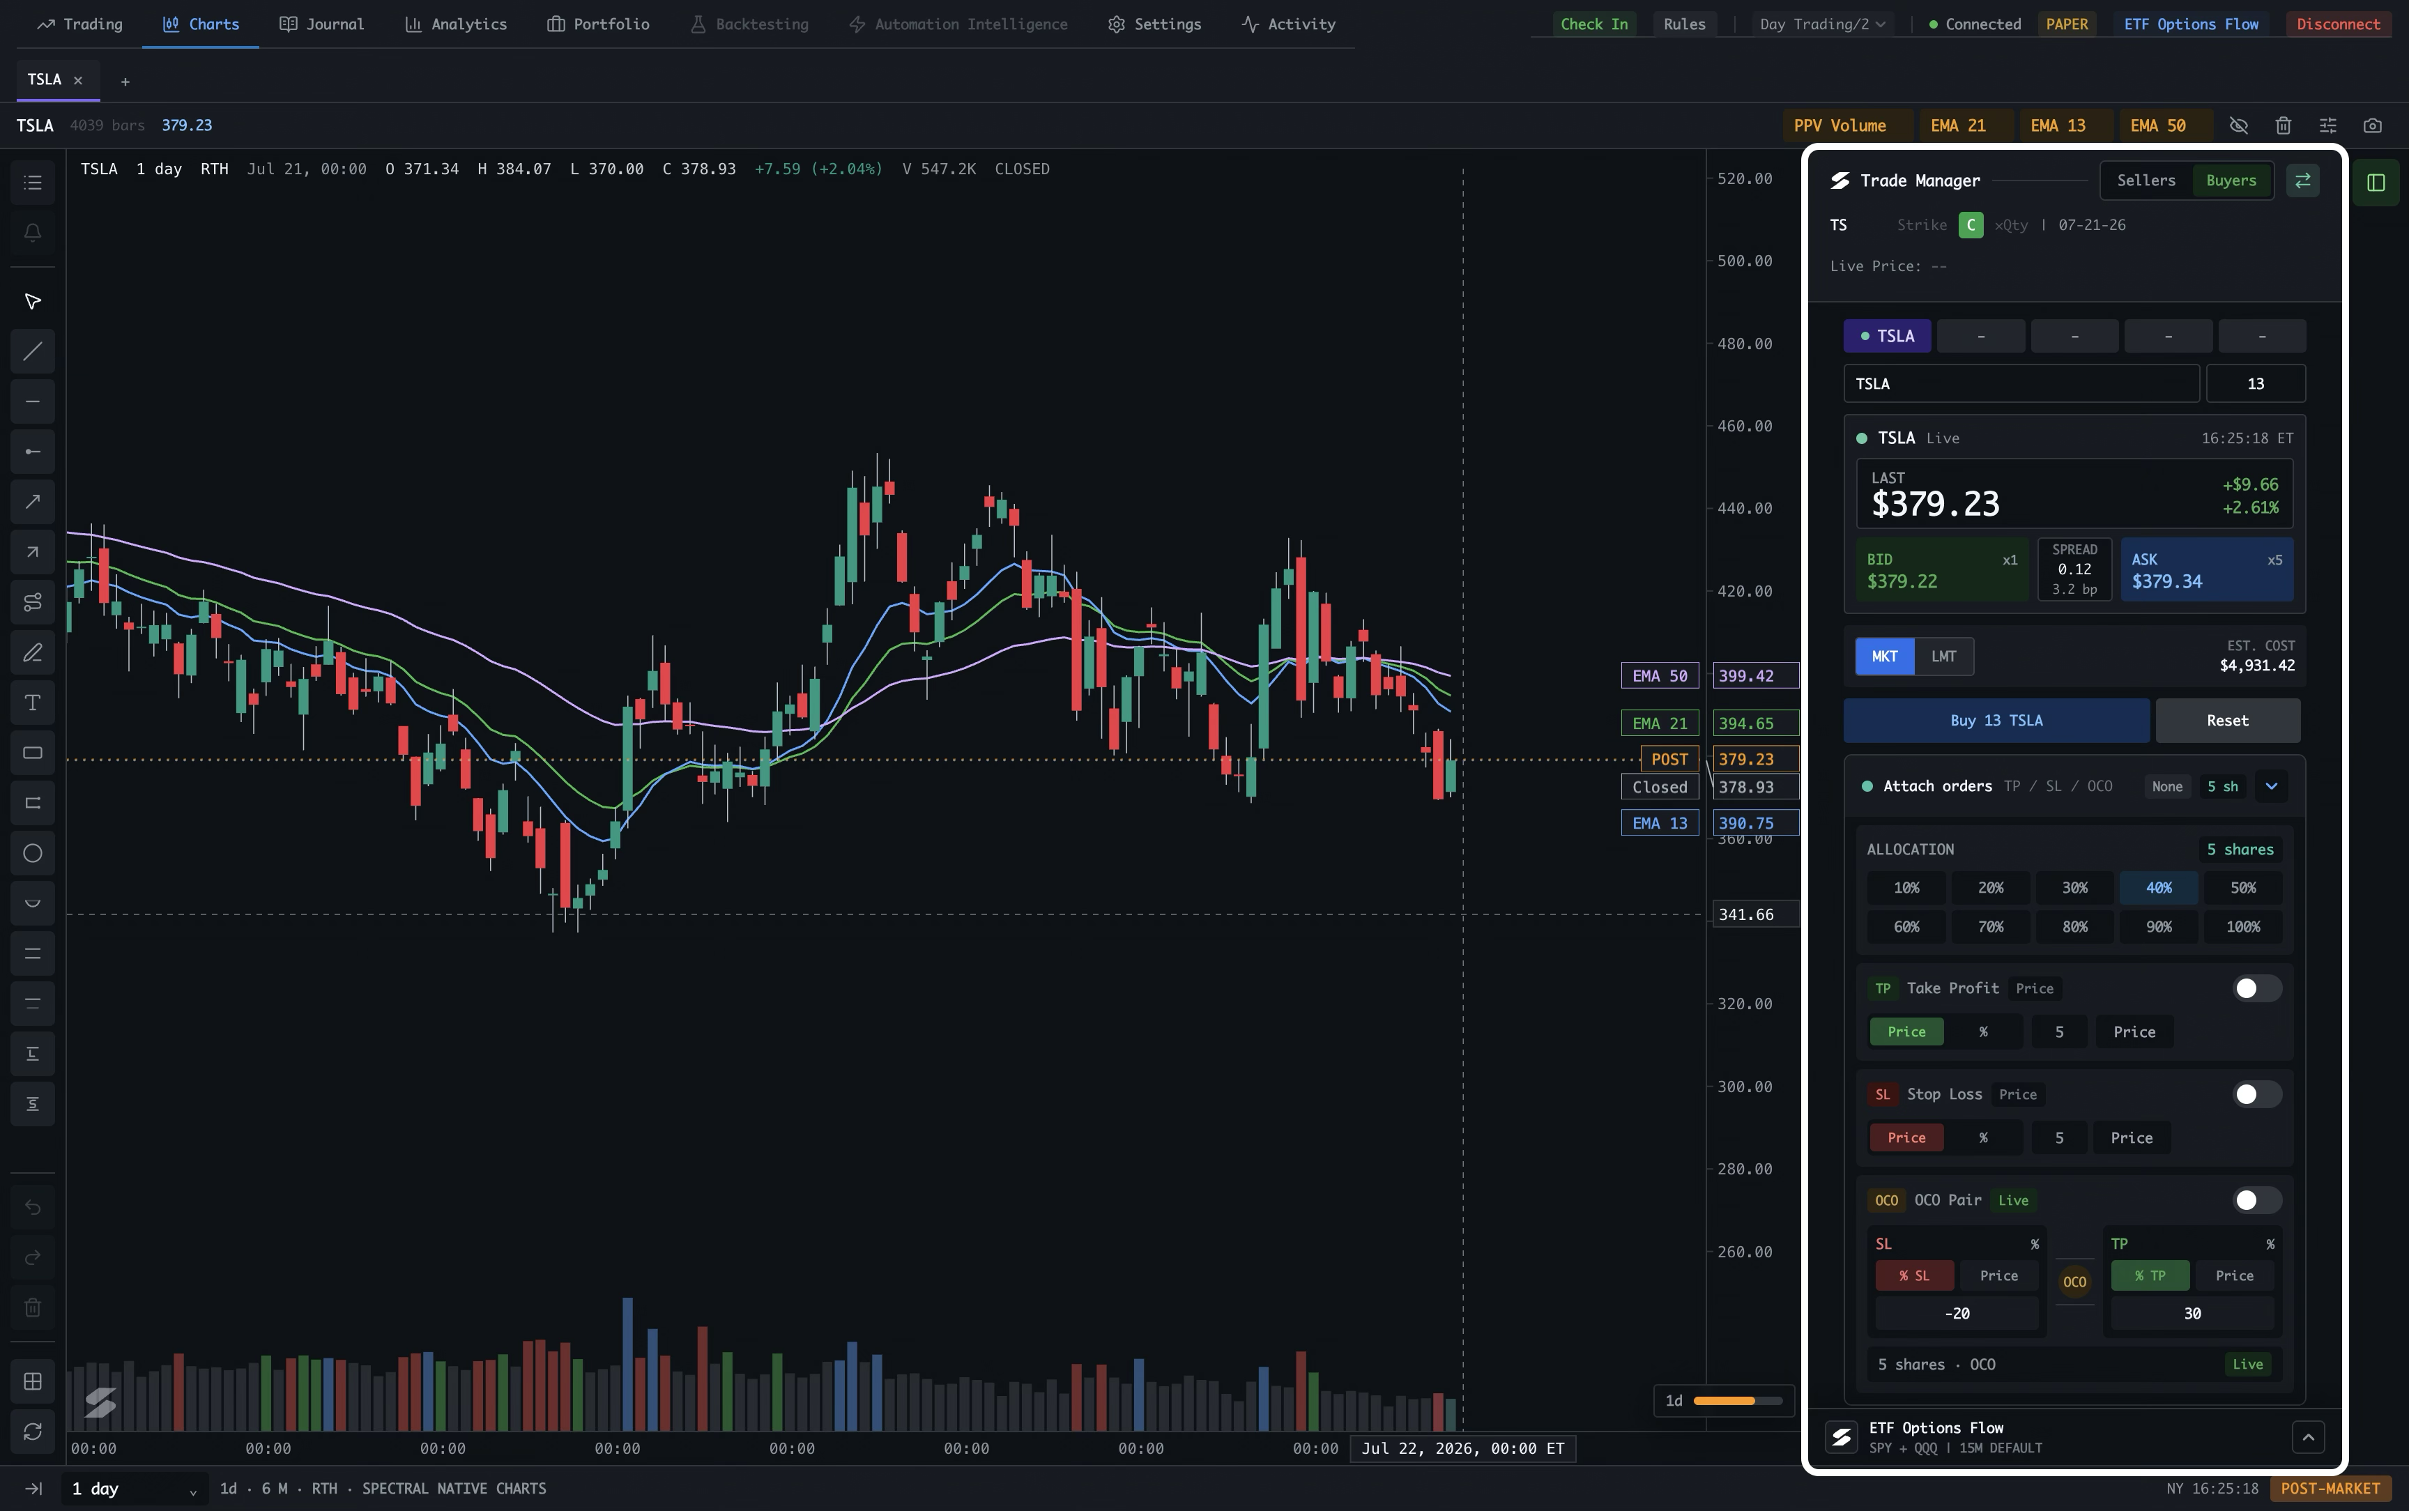Click the quantity field showing 13

[2255, 384]
